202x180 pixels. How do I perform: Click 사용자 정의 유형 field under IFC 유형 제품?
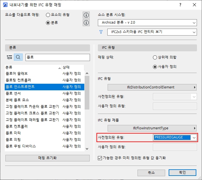(x=175, y=147)
